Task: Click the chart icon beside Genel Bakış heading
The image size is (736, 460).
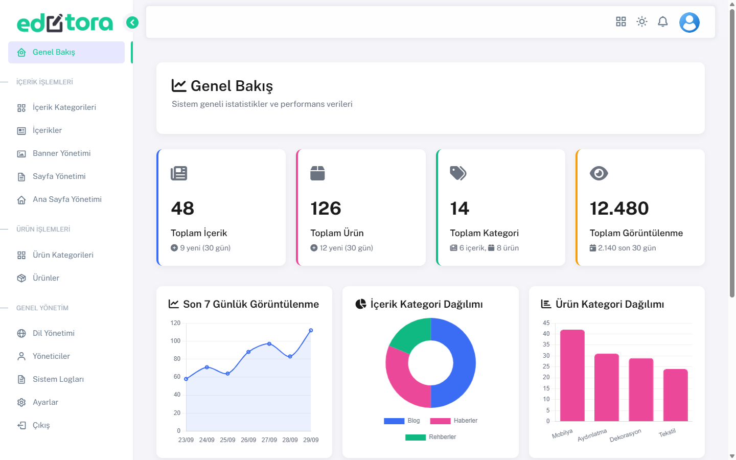Action: tap(179, 85)
